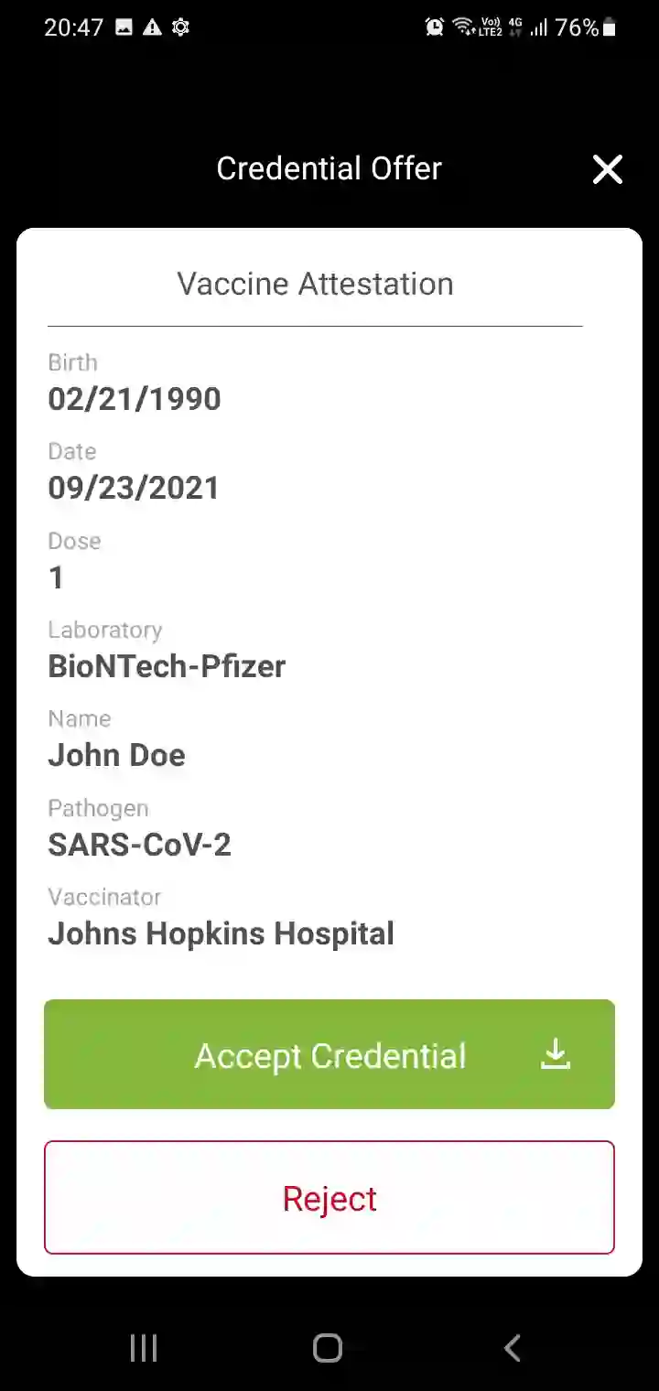Open the Android recent apps view
Image resolution: width=659 pixels, height=1391 pixels.
click(144, 1348)
